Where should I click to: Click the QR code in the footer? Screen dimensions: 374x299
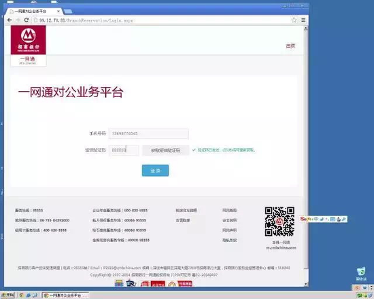pos(279,222)
